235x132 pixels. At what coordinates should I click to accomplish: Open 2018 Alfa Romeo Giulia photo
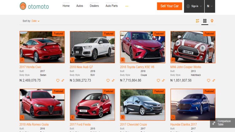pyautogui.click(x=42, y=104)
